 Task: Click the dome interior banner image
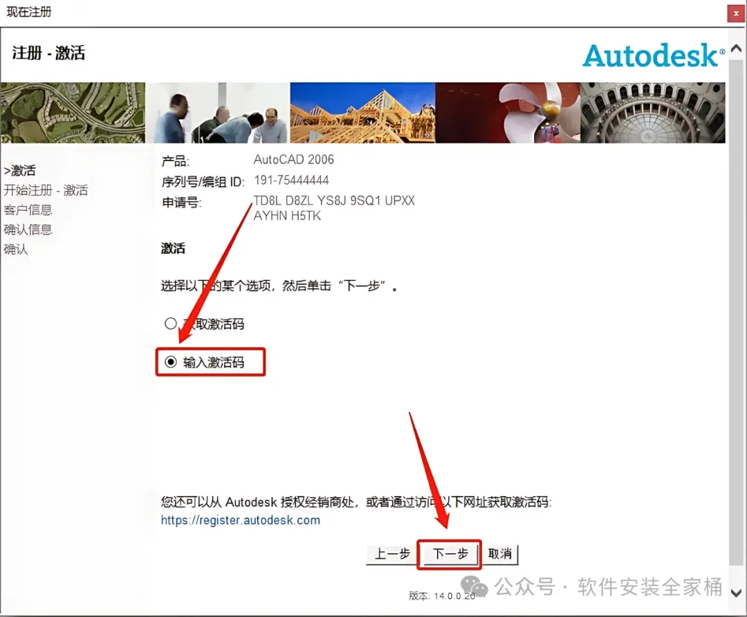pyautogui.click(x=653, y=113)
